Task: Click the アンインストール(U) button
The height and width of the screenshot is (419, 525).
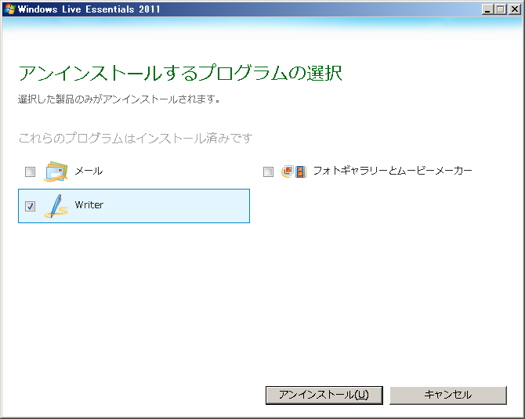Action: click(x=324, y=396)
